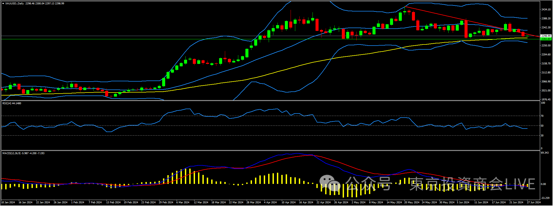Click the current price tag 2298.99
553x206 pixels.
click(546, 36)
